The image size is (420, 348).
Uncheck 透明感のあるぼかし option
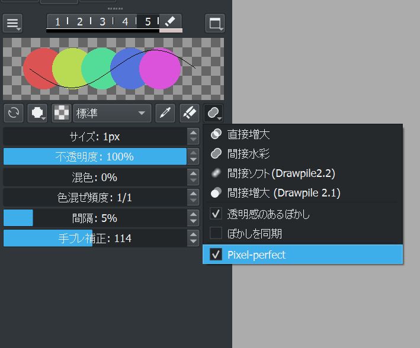click(216, 214)
